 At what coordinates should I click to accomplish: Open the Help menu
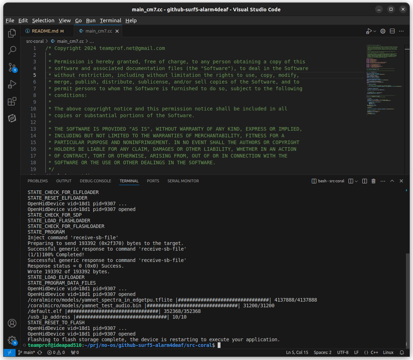[x=131, y=21]
